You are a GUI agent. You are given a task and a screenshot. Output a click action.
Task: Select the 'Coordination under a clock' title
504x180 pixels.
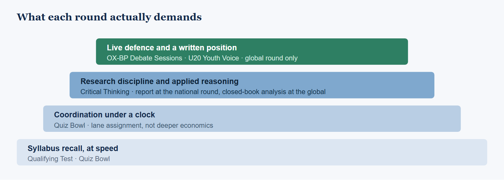pos(105,115)
